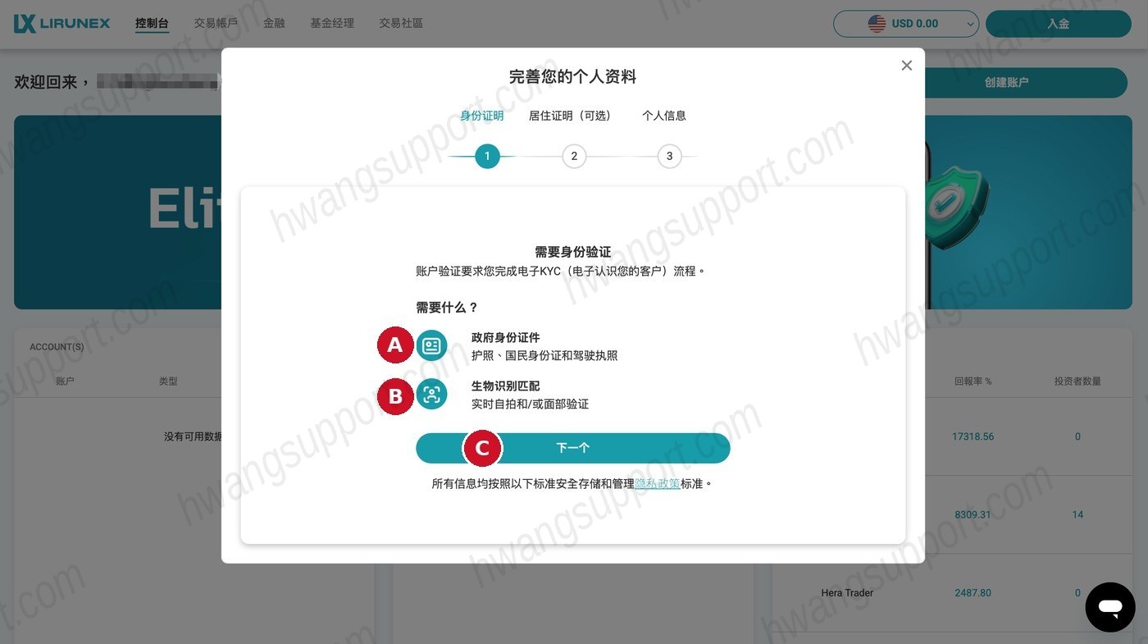Viewport: 1148px width, 644px height.
Task: Click step circle number 1
Action: click(487, 156)
